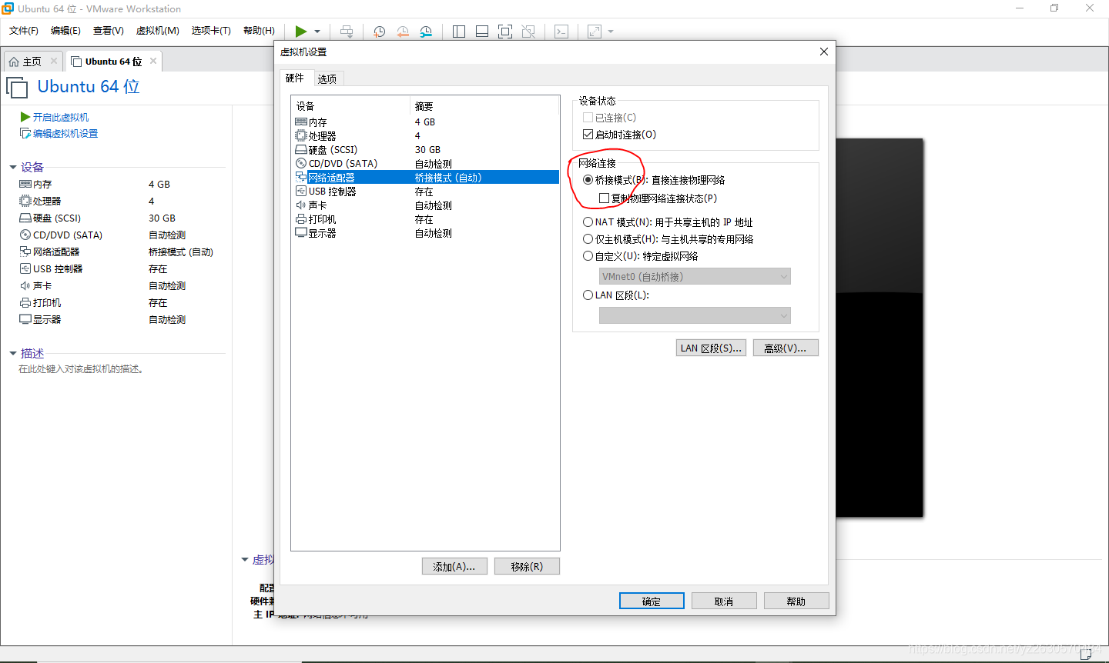Click the 移除(R) button
Screen dimensions: 1109x663
(527, 566)
